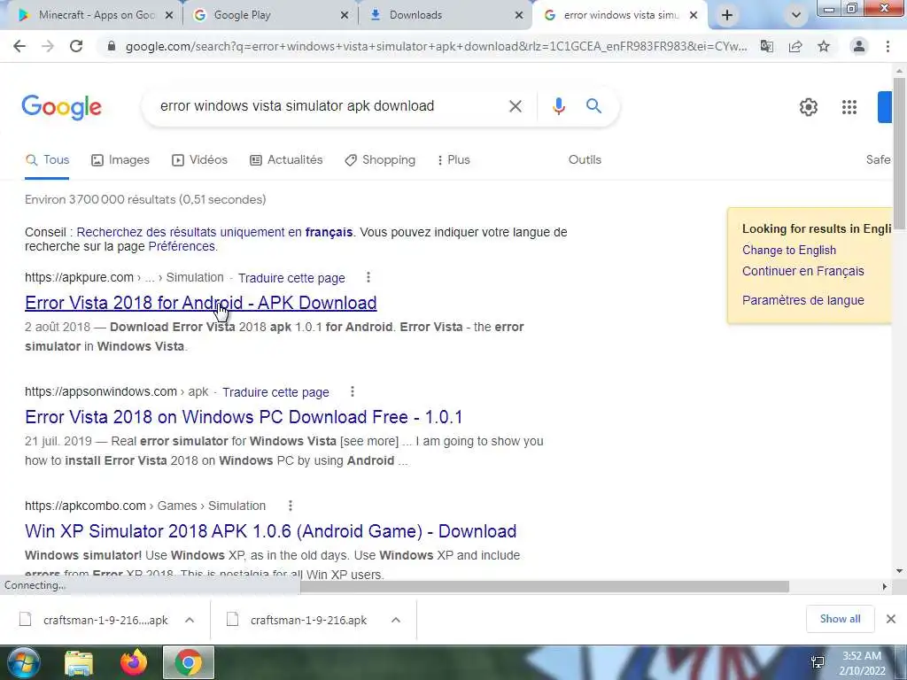The height and width of the screenshot is (680, 907).
Task: Open the tab search dropdown
Action: pyautogui.click(x=796, y=15)
